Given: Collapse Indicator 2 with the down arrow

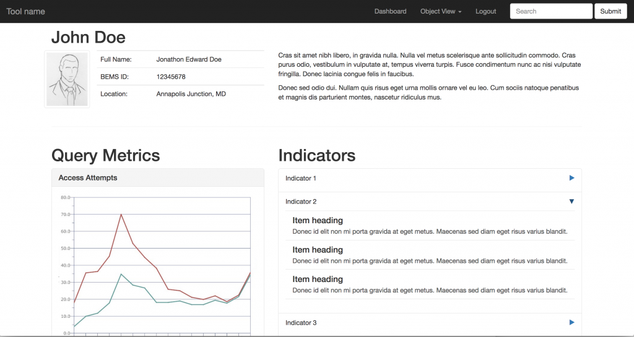Looking at the screenshot, I should coord(571,202).
